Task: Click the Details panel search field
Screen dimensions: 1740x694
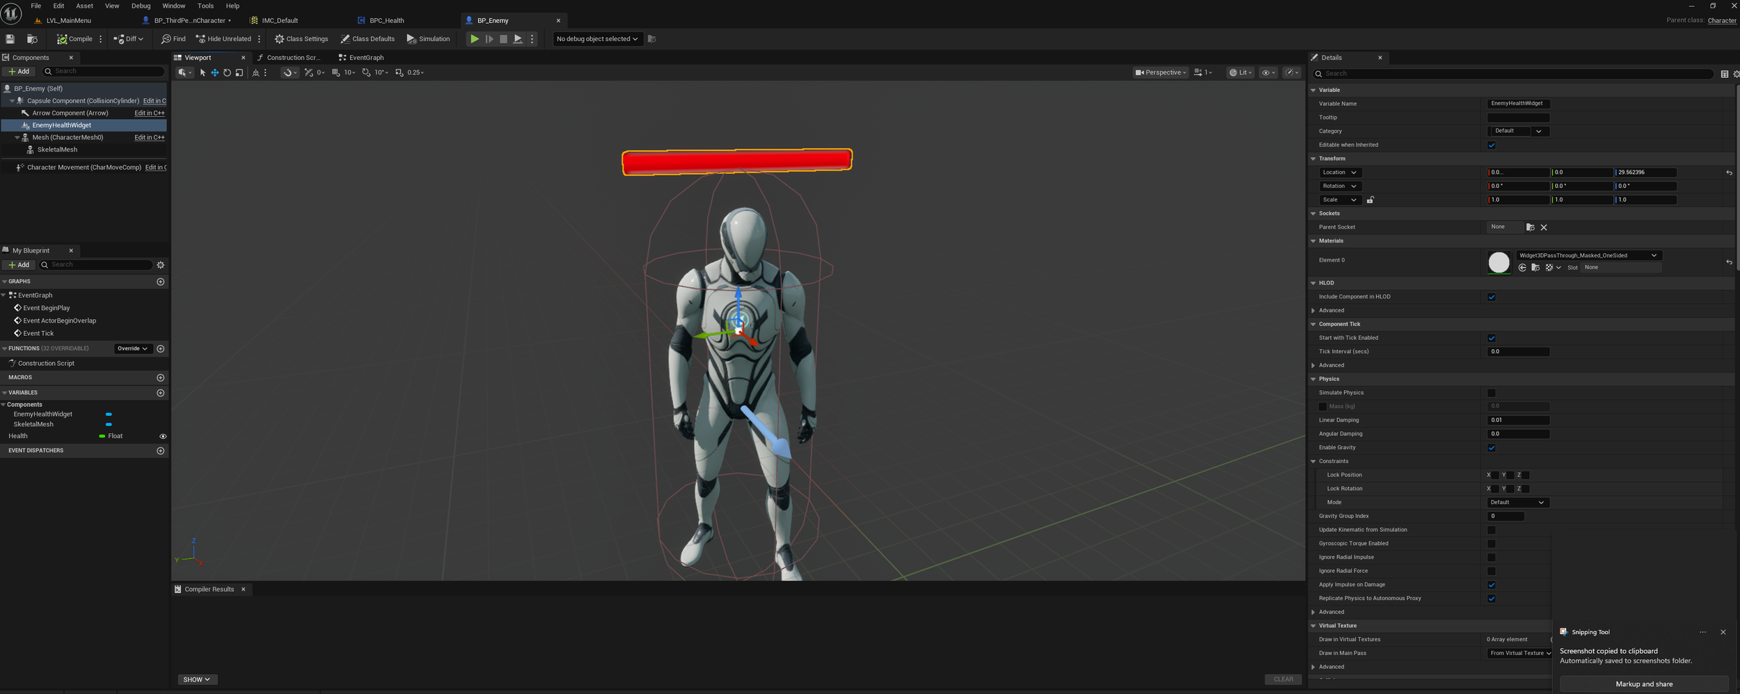Action: pos(1462,73)
